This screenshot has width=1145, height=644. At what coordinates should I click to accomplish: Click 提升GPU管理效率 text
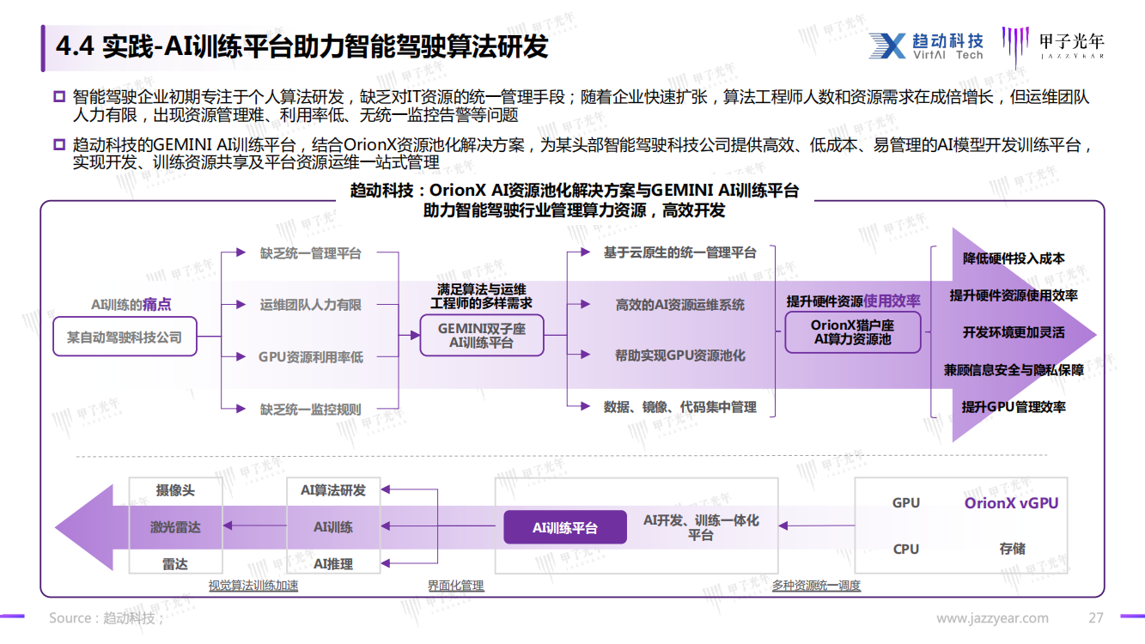[x=1014, y=407]
